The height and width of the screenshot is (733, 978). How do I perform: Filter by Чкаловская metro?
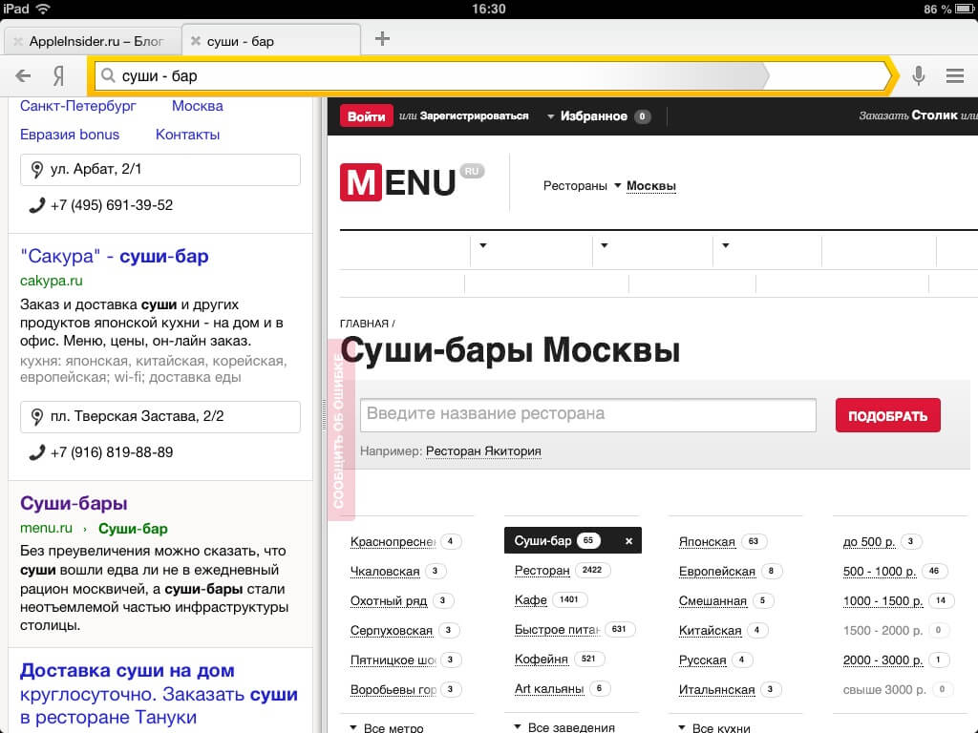[385, 571]
